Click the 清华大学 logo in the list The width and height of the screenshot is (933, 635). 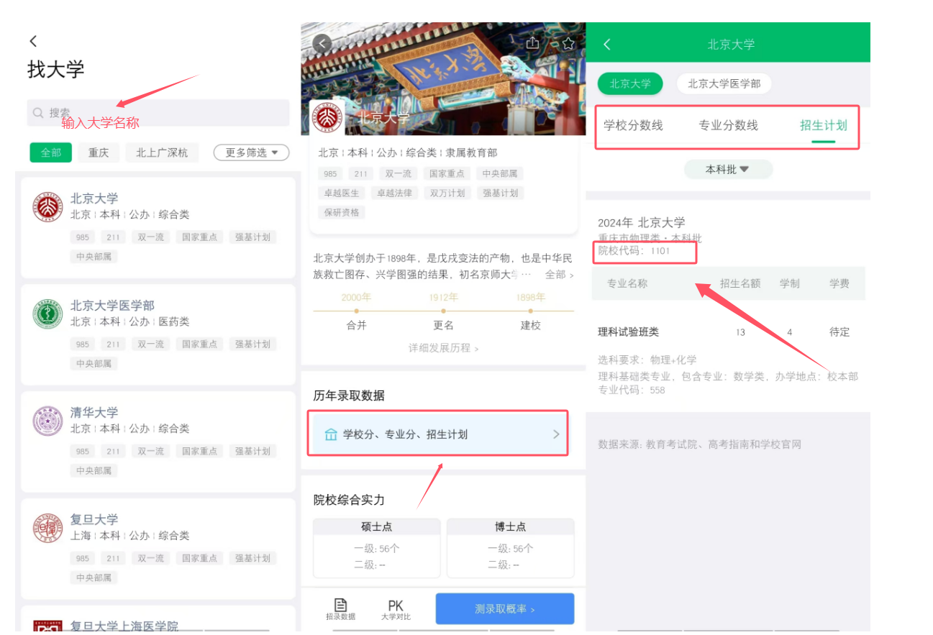pyautogui.click(x=47, y=421)
